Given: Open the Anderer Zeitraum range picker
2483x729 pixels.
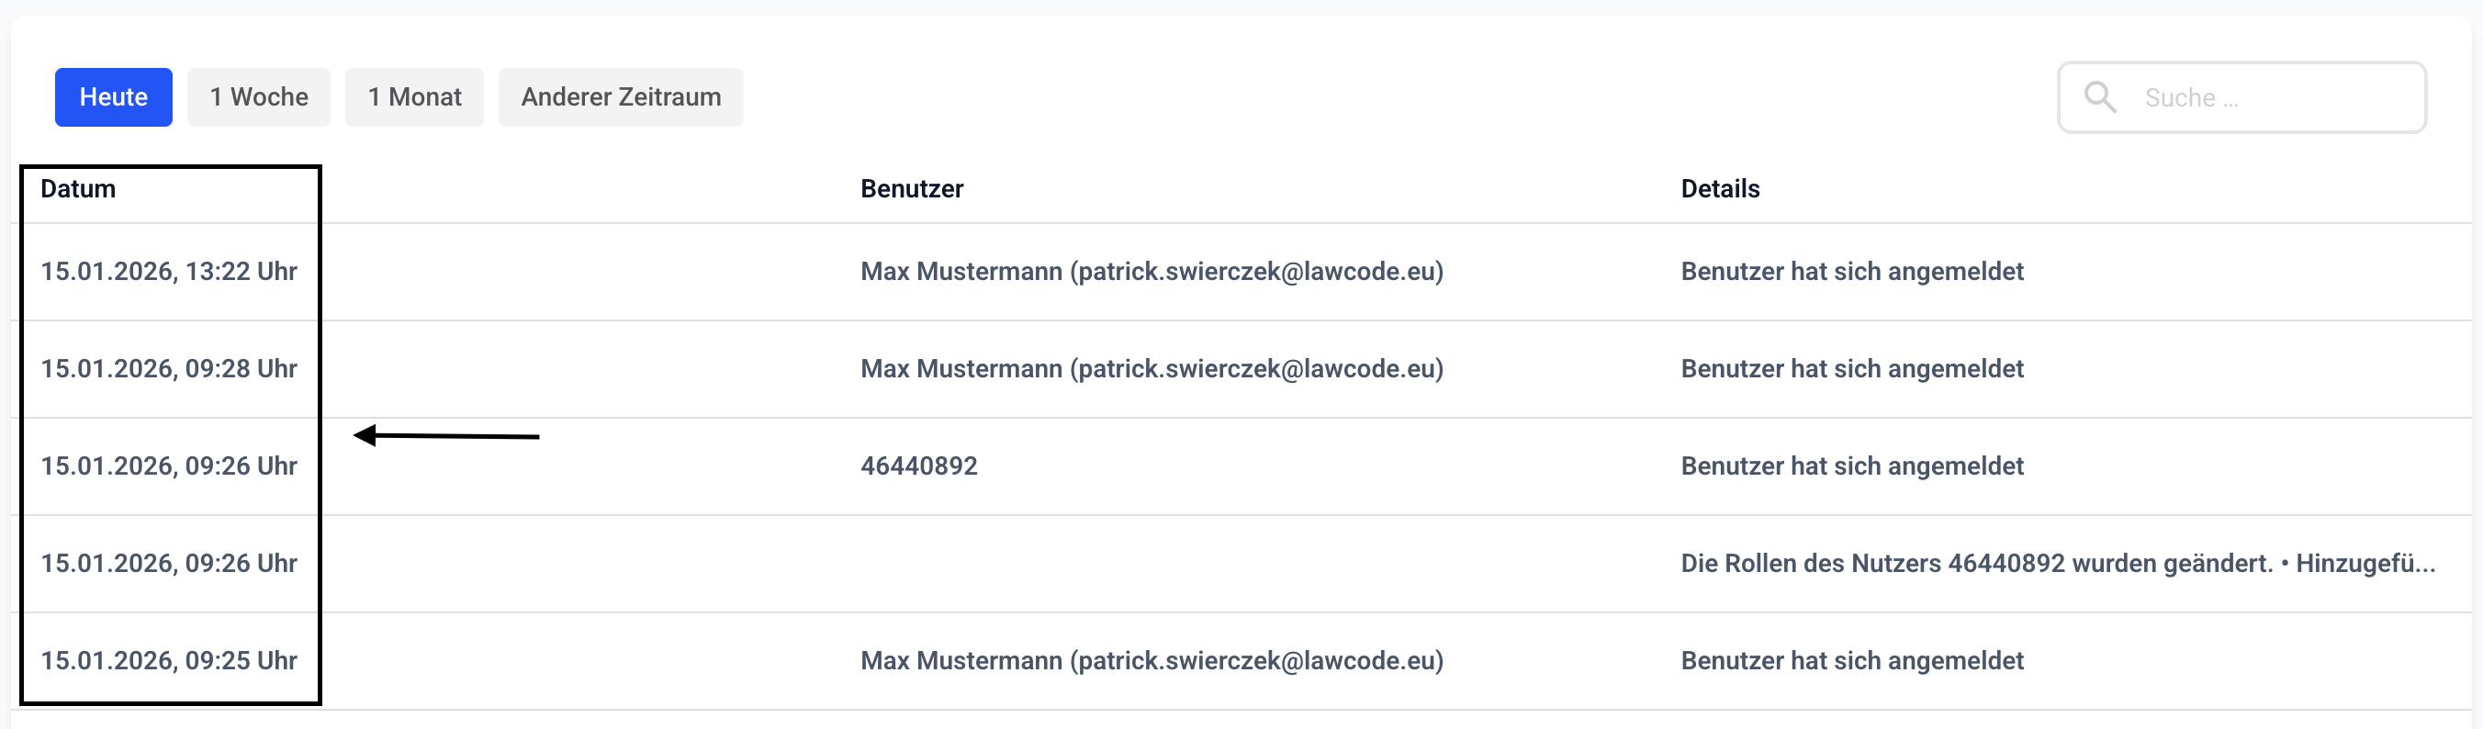Looking at the screenshot, I should click(621, 97).
